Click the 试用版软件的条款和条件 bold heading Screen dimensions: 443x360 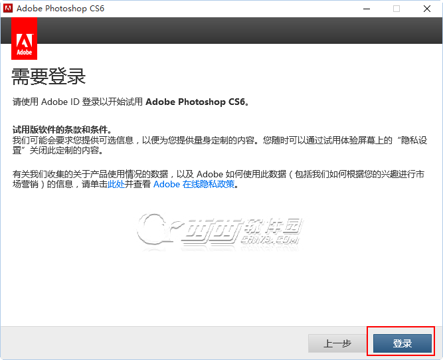tap(62, 130)
